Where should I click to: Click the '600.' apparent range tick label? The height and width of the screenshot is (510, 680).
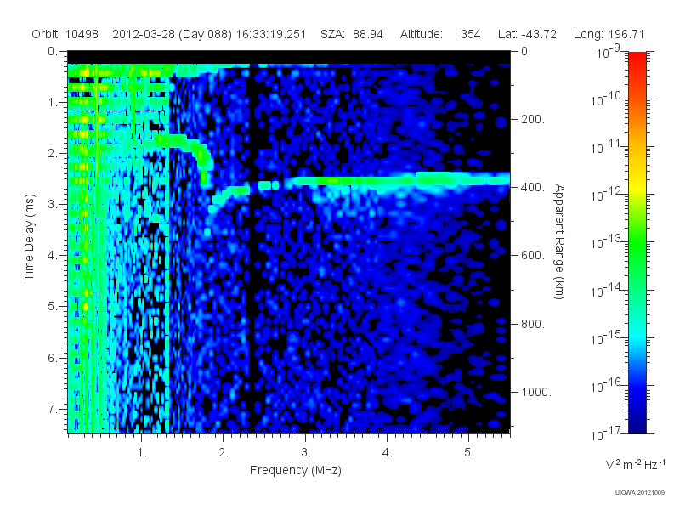[533, 256]
